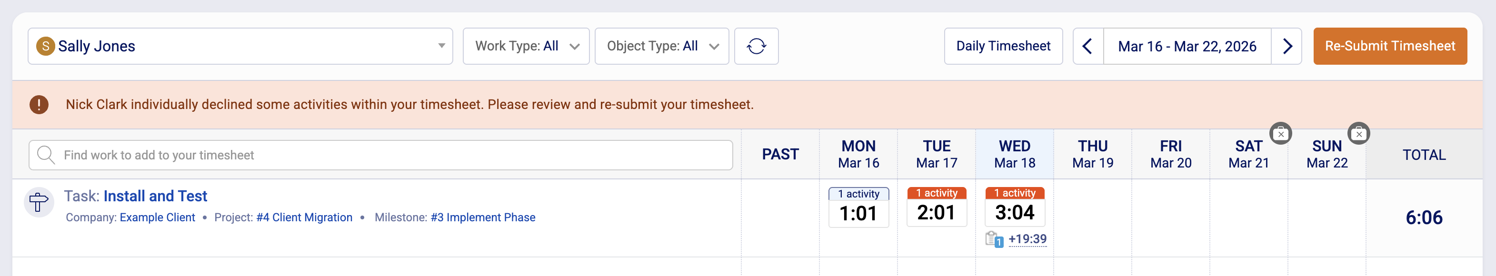Click the refresh timesheet icon
This screenshot has height=276, width=1496.
click(x=756, y=46)
